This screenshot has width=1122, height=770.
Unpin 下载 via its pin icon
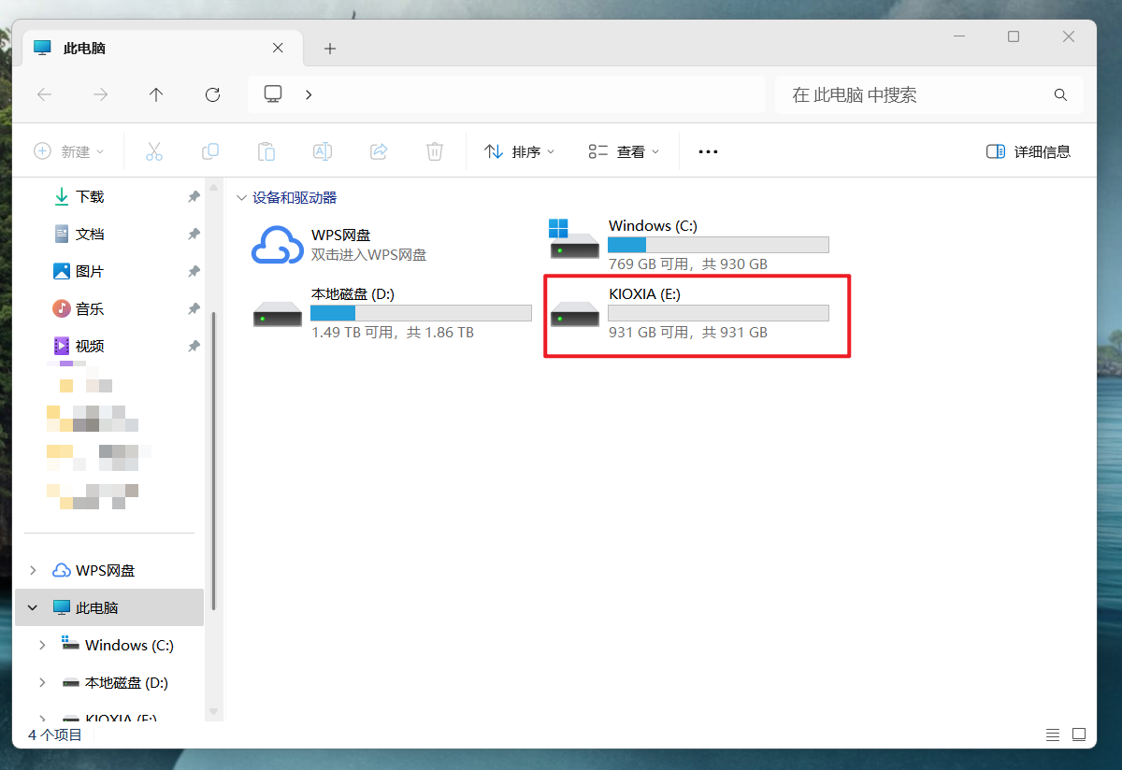194,197
